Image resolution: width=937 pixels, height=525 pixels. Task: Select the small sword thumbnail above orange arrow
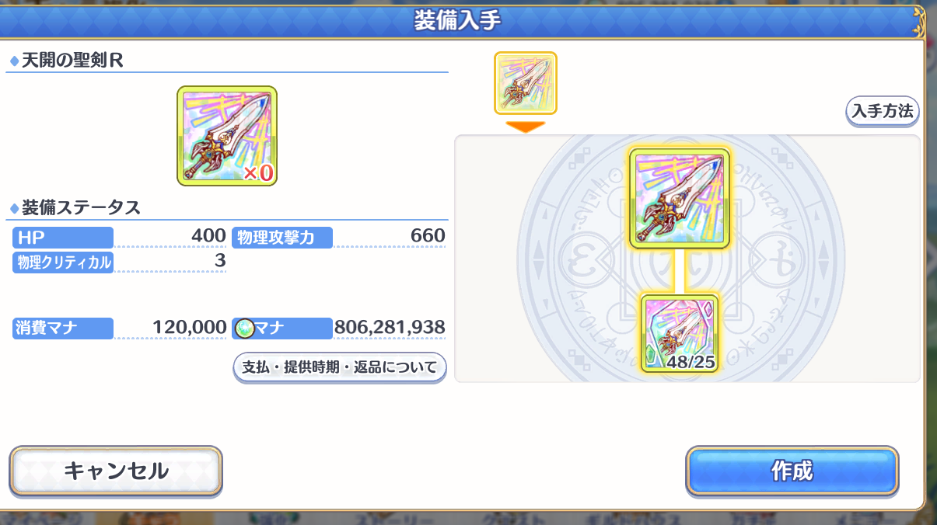526,83
